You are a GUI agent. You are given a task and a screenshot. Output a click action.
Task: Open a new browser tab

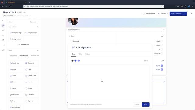(29, 2)
